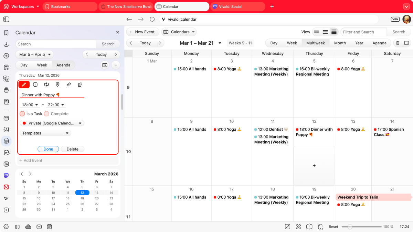Image resolution: width=413 pixels, height=232 pixels.
Task: Switch to the Vivaldi Social browser tab
Action: tap(237, 7)
